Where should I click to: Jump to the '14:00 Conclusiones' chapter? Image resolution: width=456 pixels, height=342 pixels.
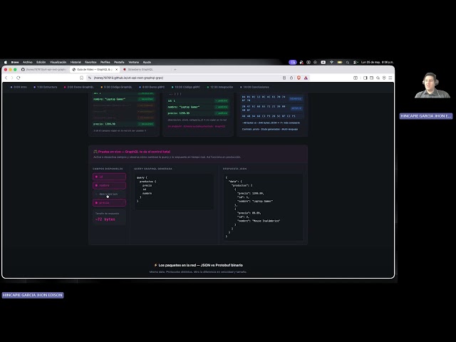[x=254, y=87]
